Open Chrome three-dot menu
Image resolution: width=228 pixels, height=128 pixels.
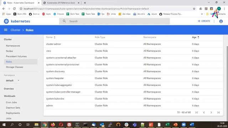click(224, 9)
